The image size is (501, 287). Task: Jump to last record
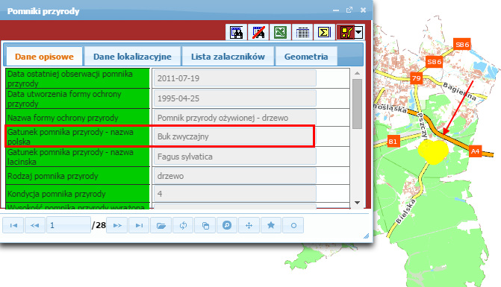click(x=139, y=225)
